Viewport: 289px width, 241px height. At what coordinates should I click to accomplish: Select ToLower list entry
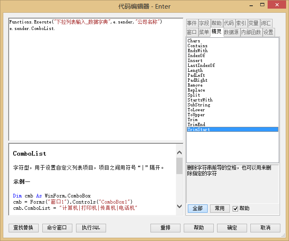[233, 110]
